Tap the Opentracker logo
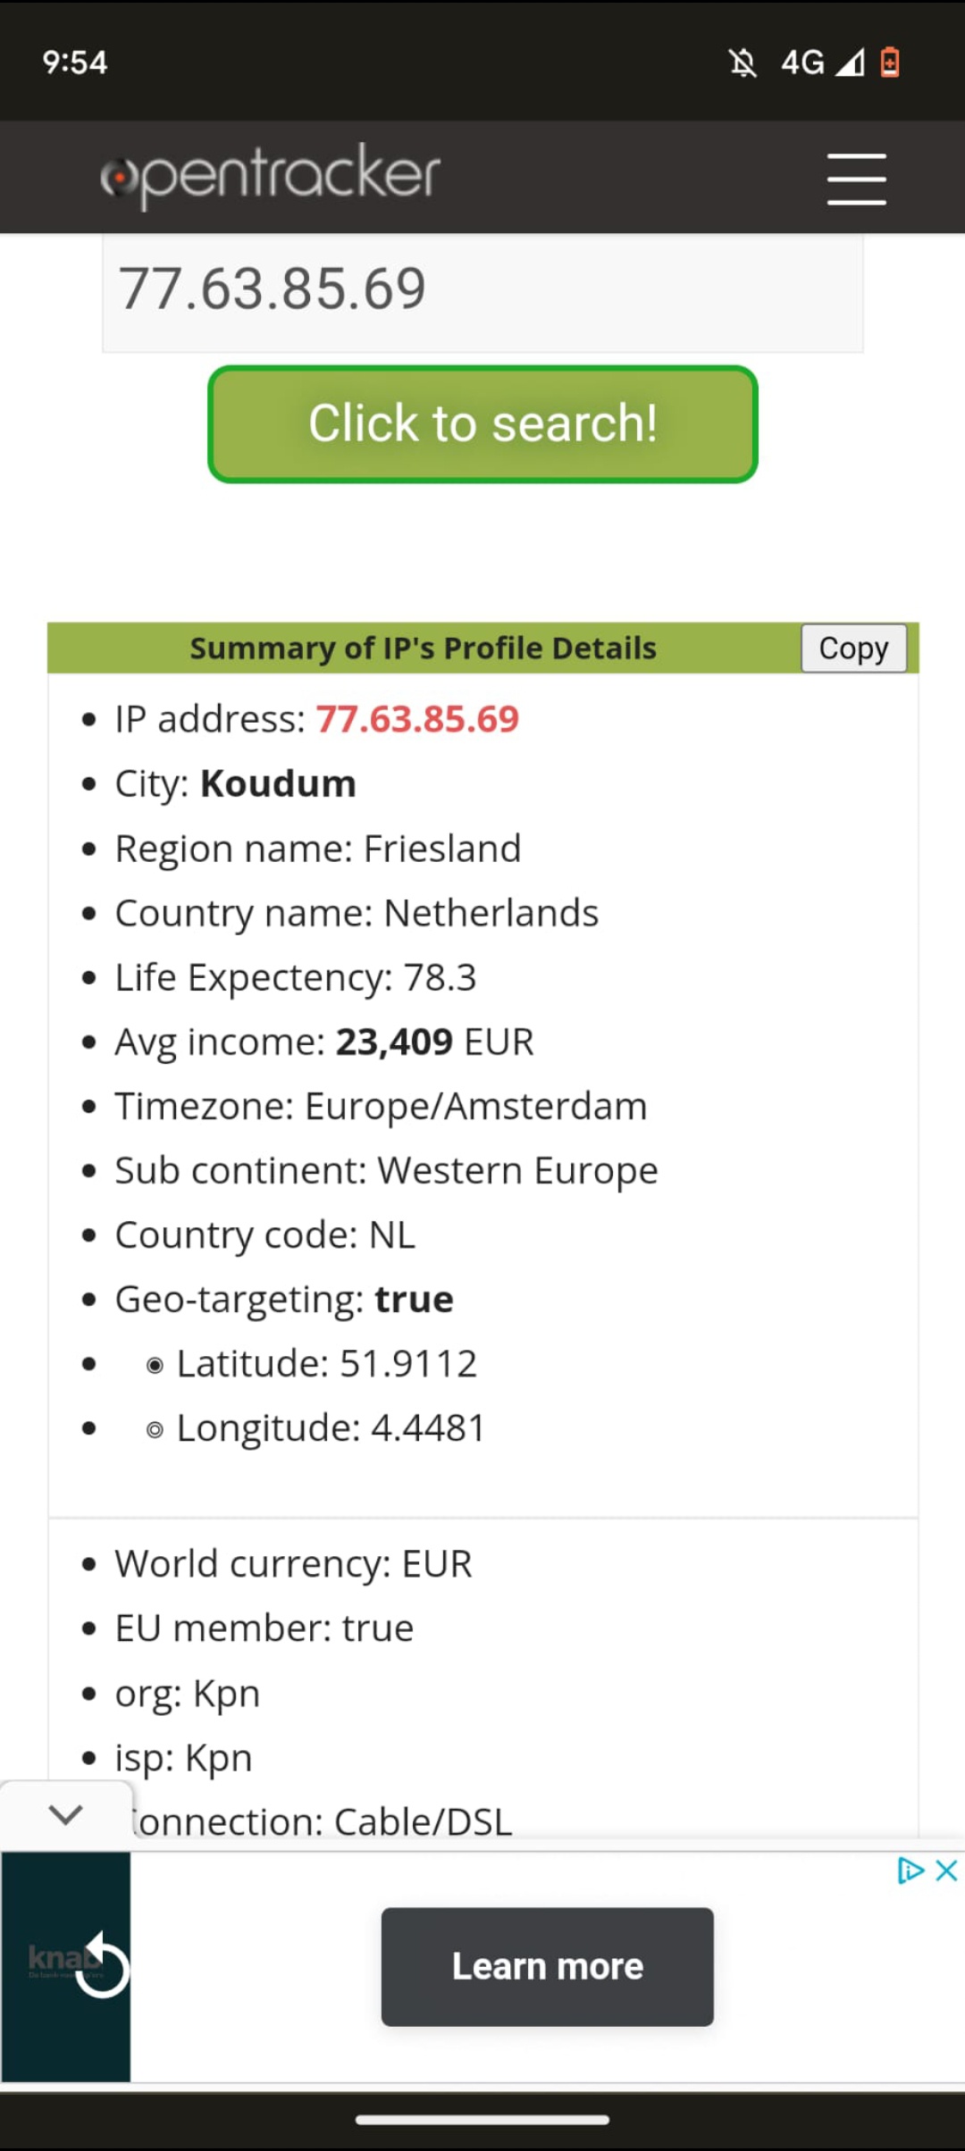 [271, 176]
